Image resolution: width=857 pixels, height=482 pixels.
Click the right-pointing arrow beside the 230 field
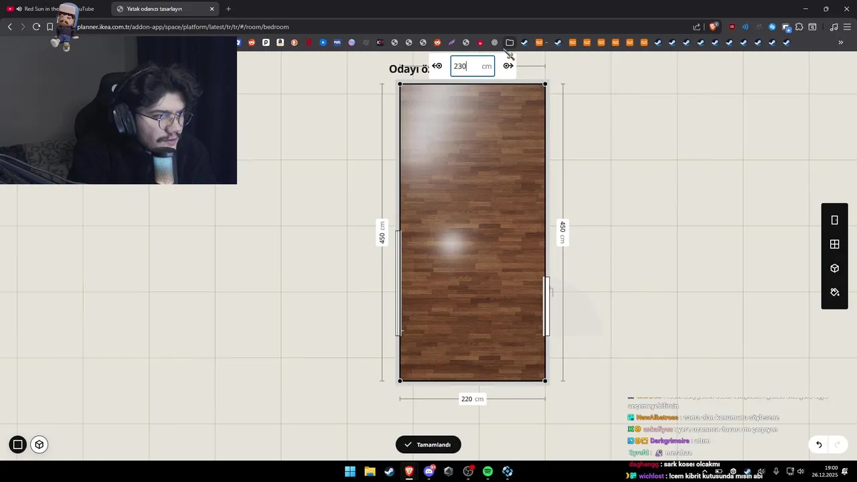tap(508, 66)
